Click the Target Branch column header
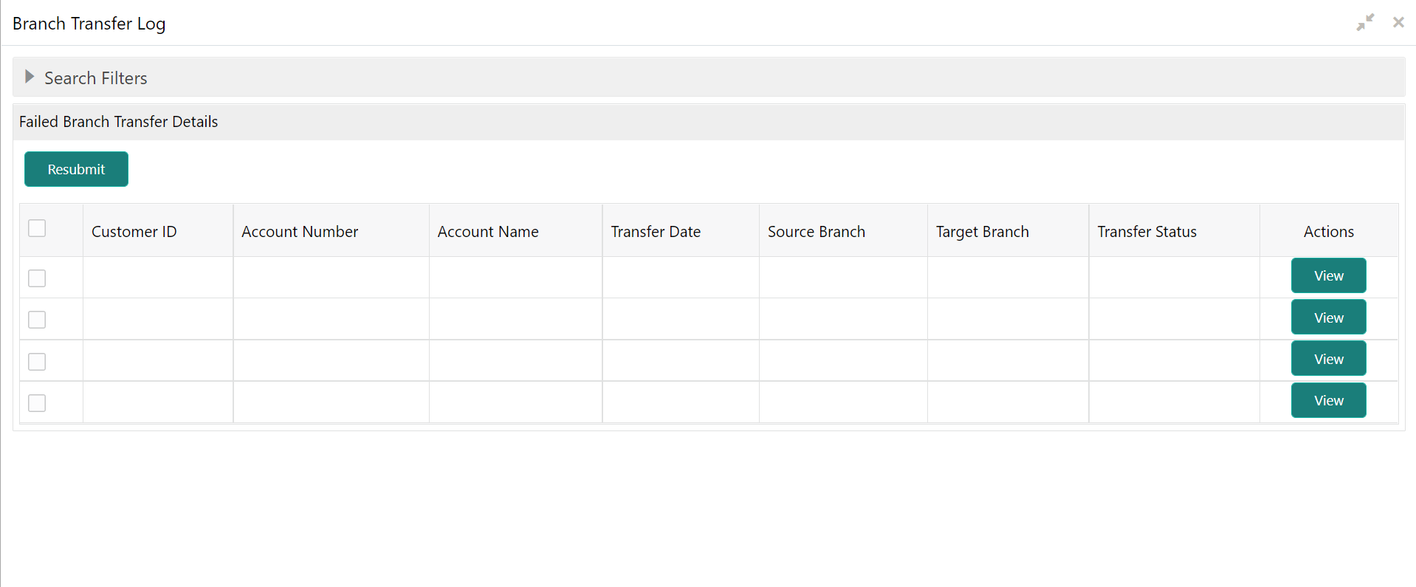 (982, 232)
